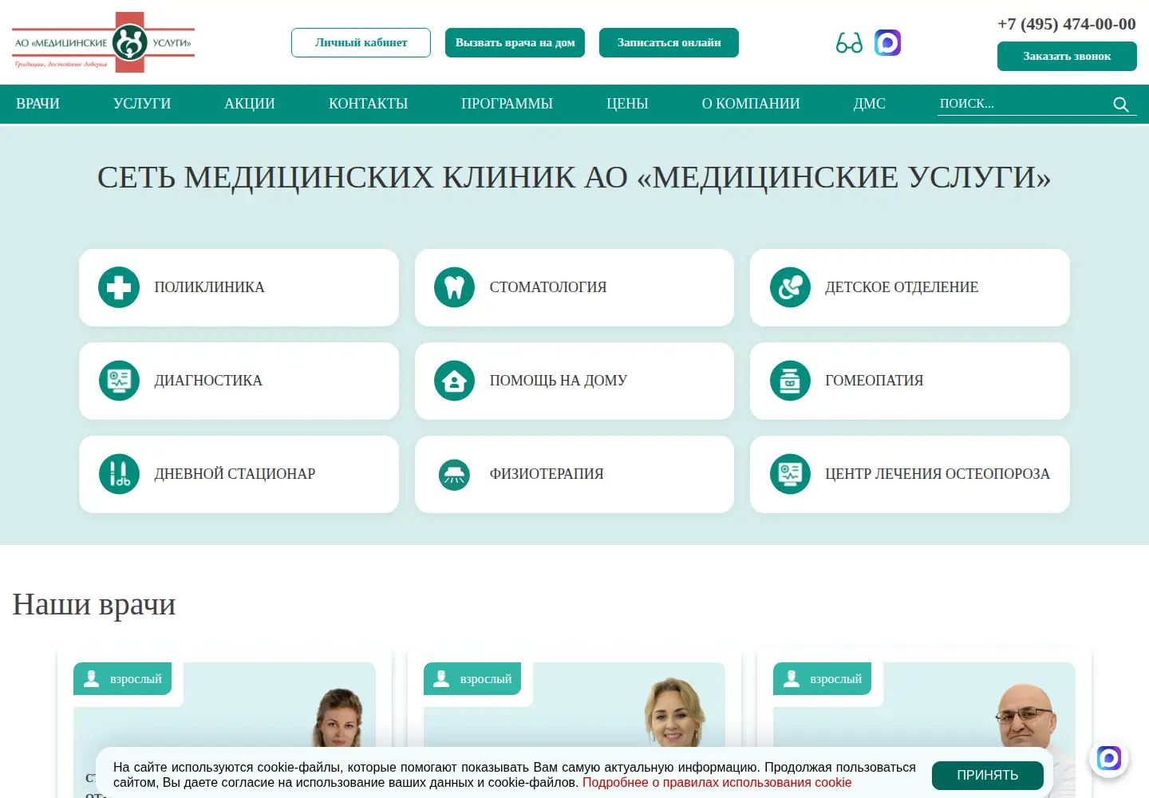1149x798 pixels.
Task: Open the Поликлиника label text
Action: 209,287
